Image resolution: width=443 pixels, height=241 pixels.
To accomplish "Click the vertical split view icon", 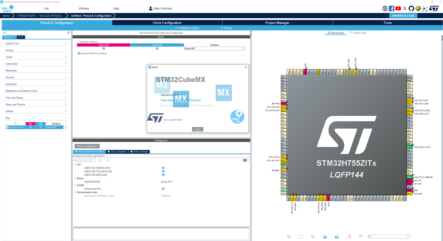I will pyautogui.click(x=349, y=237).
